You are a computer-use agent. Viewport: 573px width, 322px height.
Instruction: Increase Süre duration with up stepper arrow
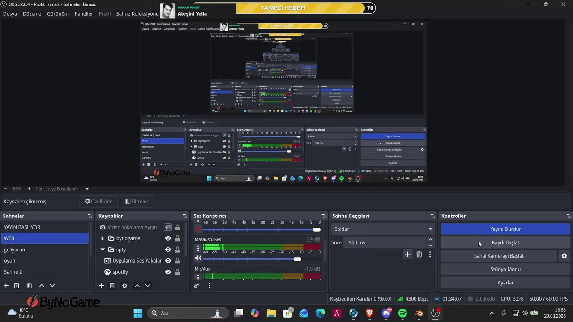pos(430,240)
